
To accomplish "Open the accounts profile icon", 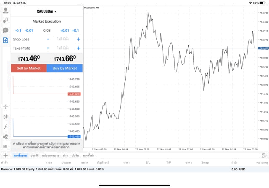I will point(5,11).
